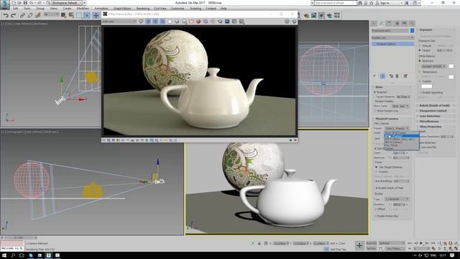Choose the highlighted Canon preset in sensor list

[401, 136]
